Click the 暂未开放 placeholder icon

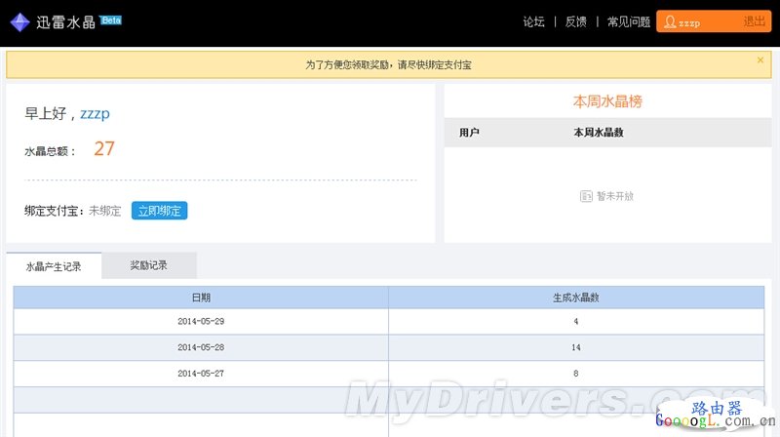[x=586, y=196]
